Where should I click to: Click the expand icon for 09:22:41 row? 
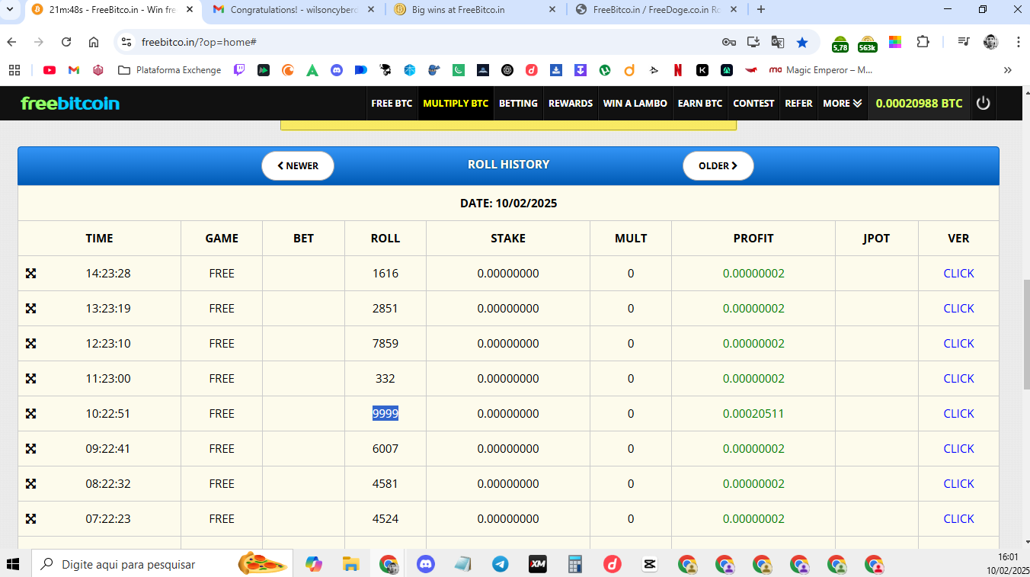click(x=30, y=449)
